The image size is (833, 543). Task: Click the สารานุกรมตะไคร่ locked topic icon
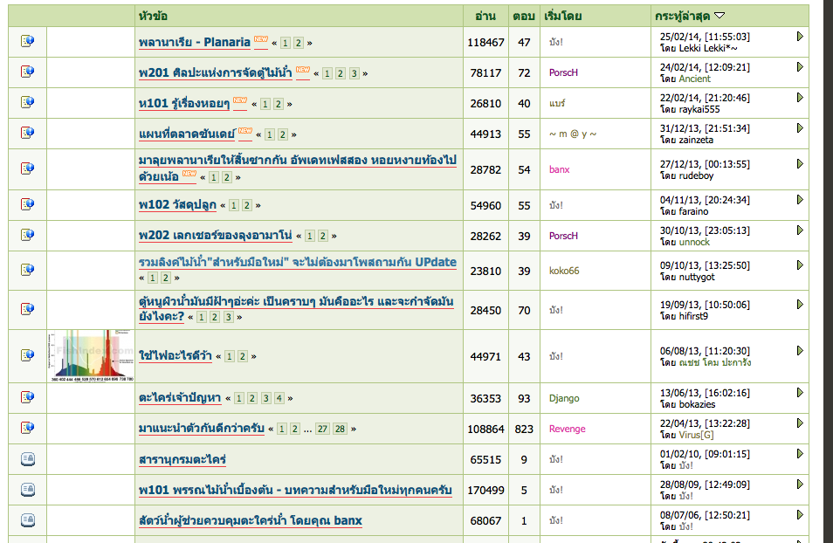click(27, 459)
